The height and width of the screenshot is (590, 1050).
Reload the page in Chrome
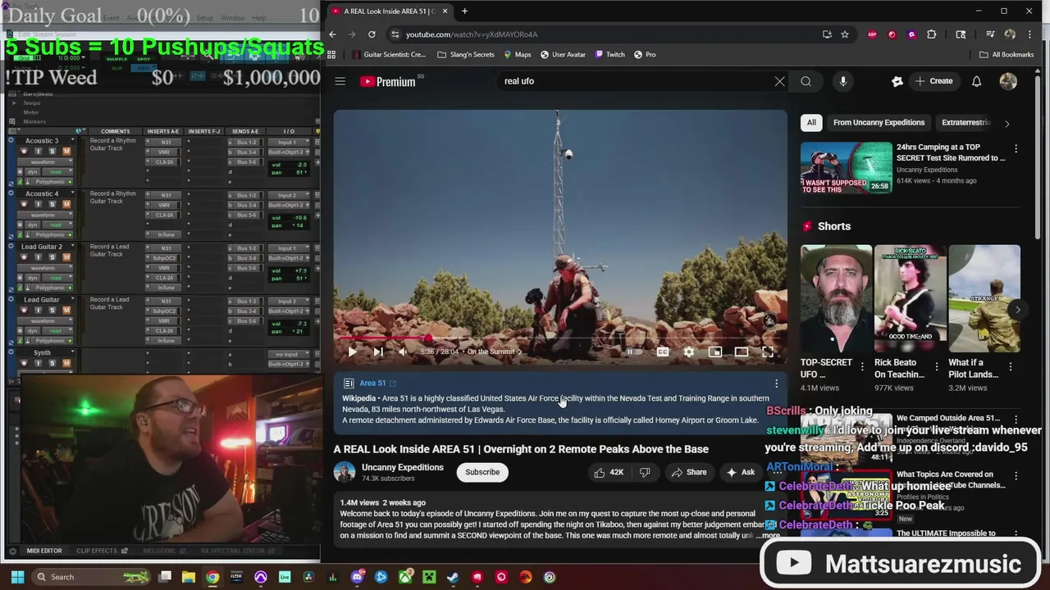372,34
